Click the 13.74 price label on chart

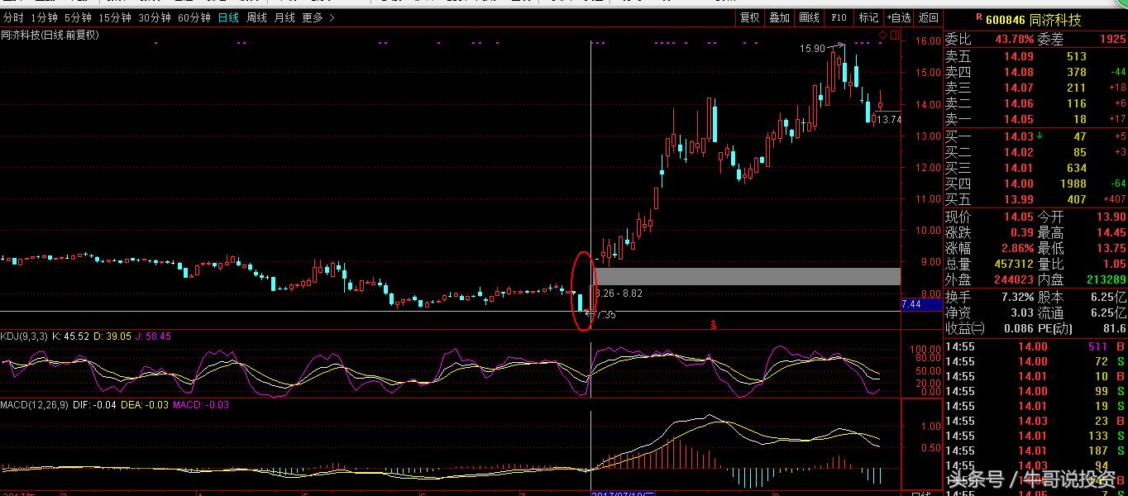[x=889, y=120]
